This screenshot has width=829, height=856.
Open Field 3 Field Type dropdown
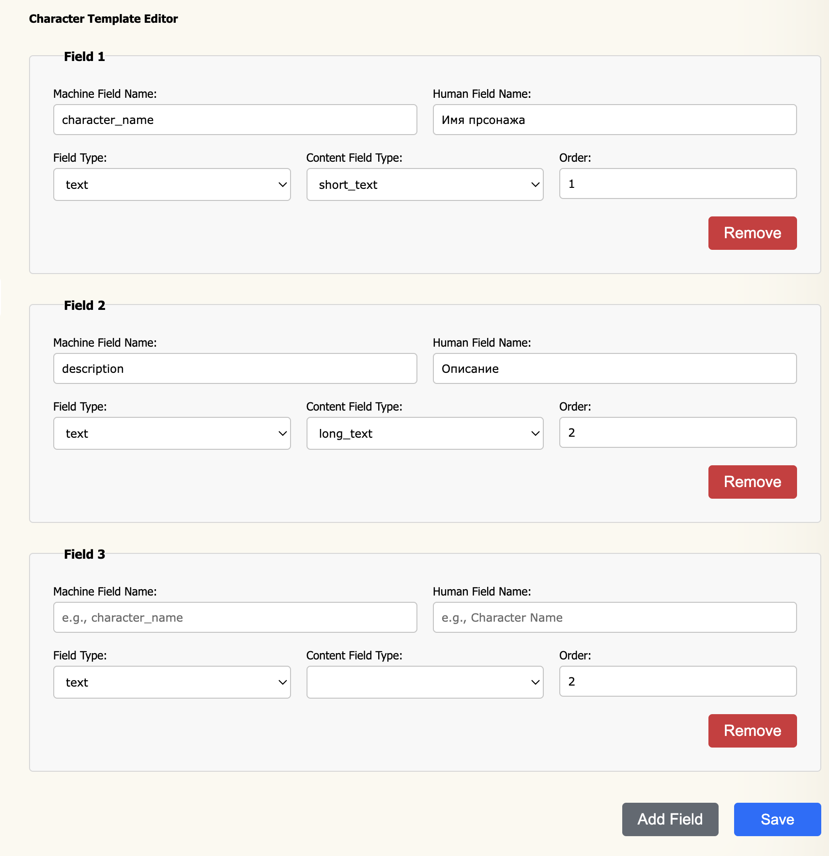[172, 682]
